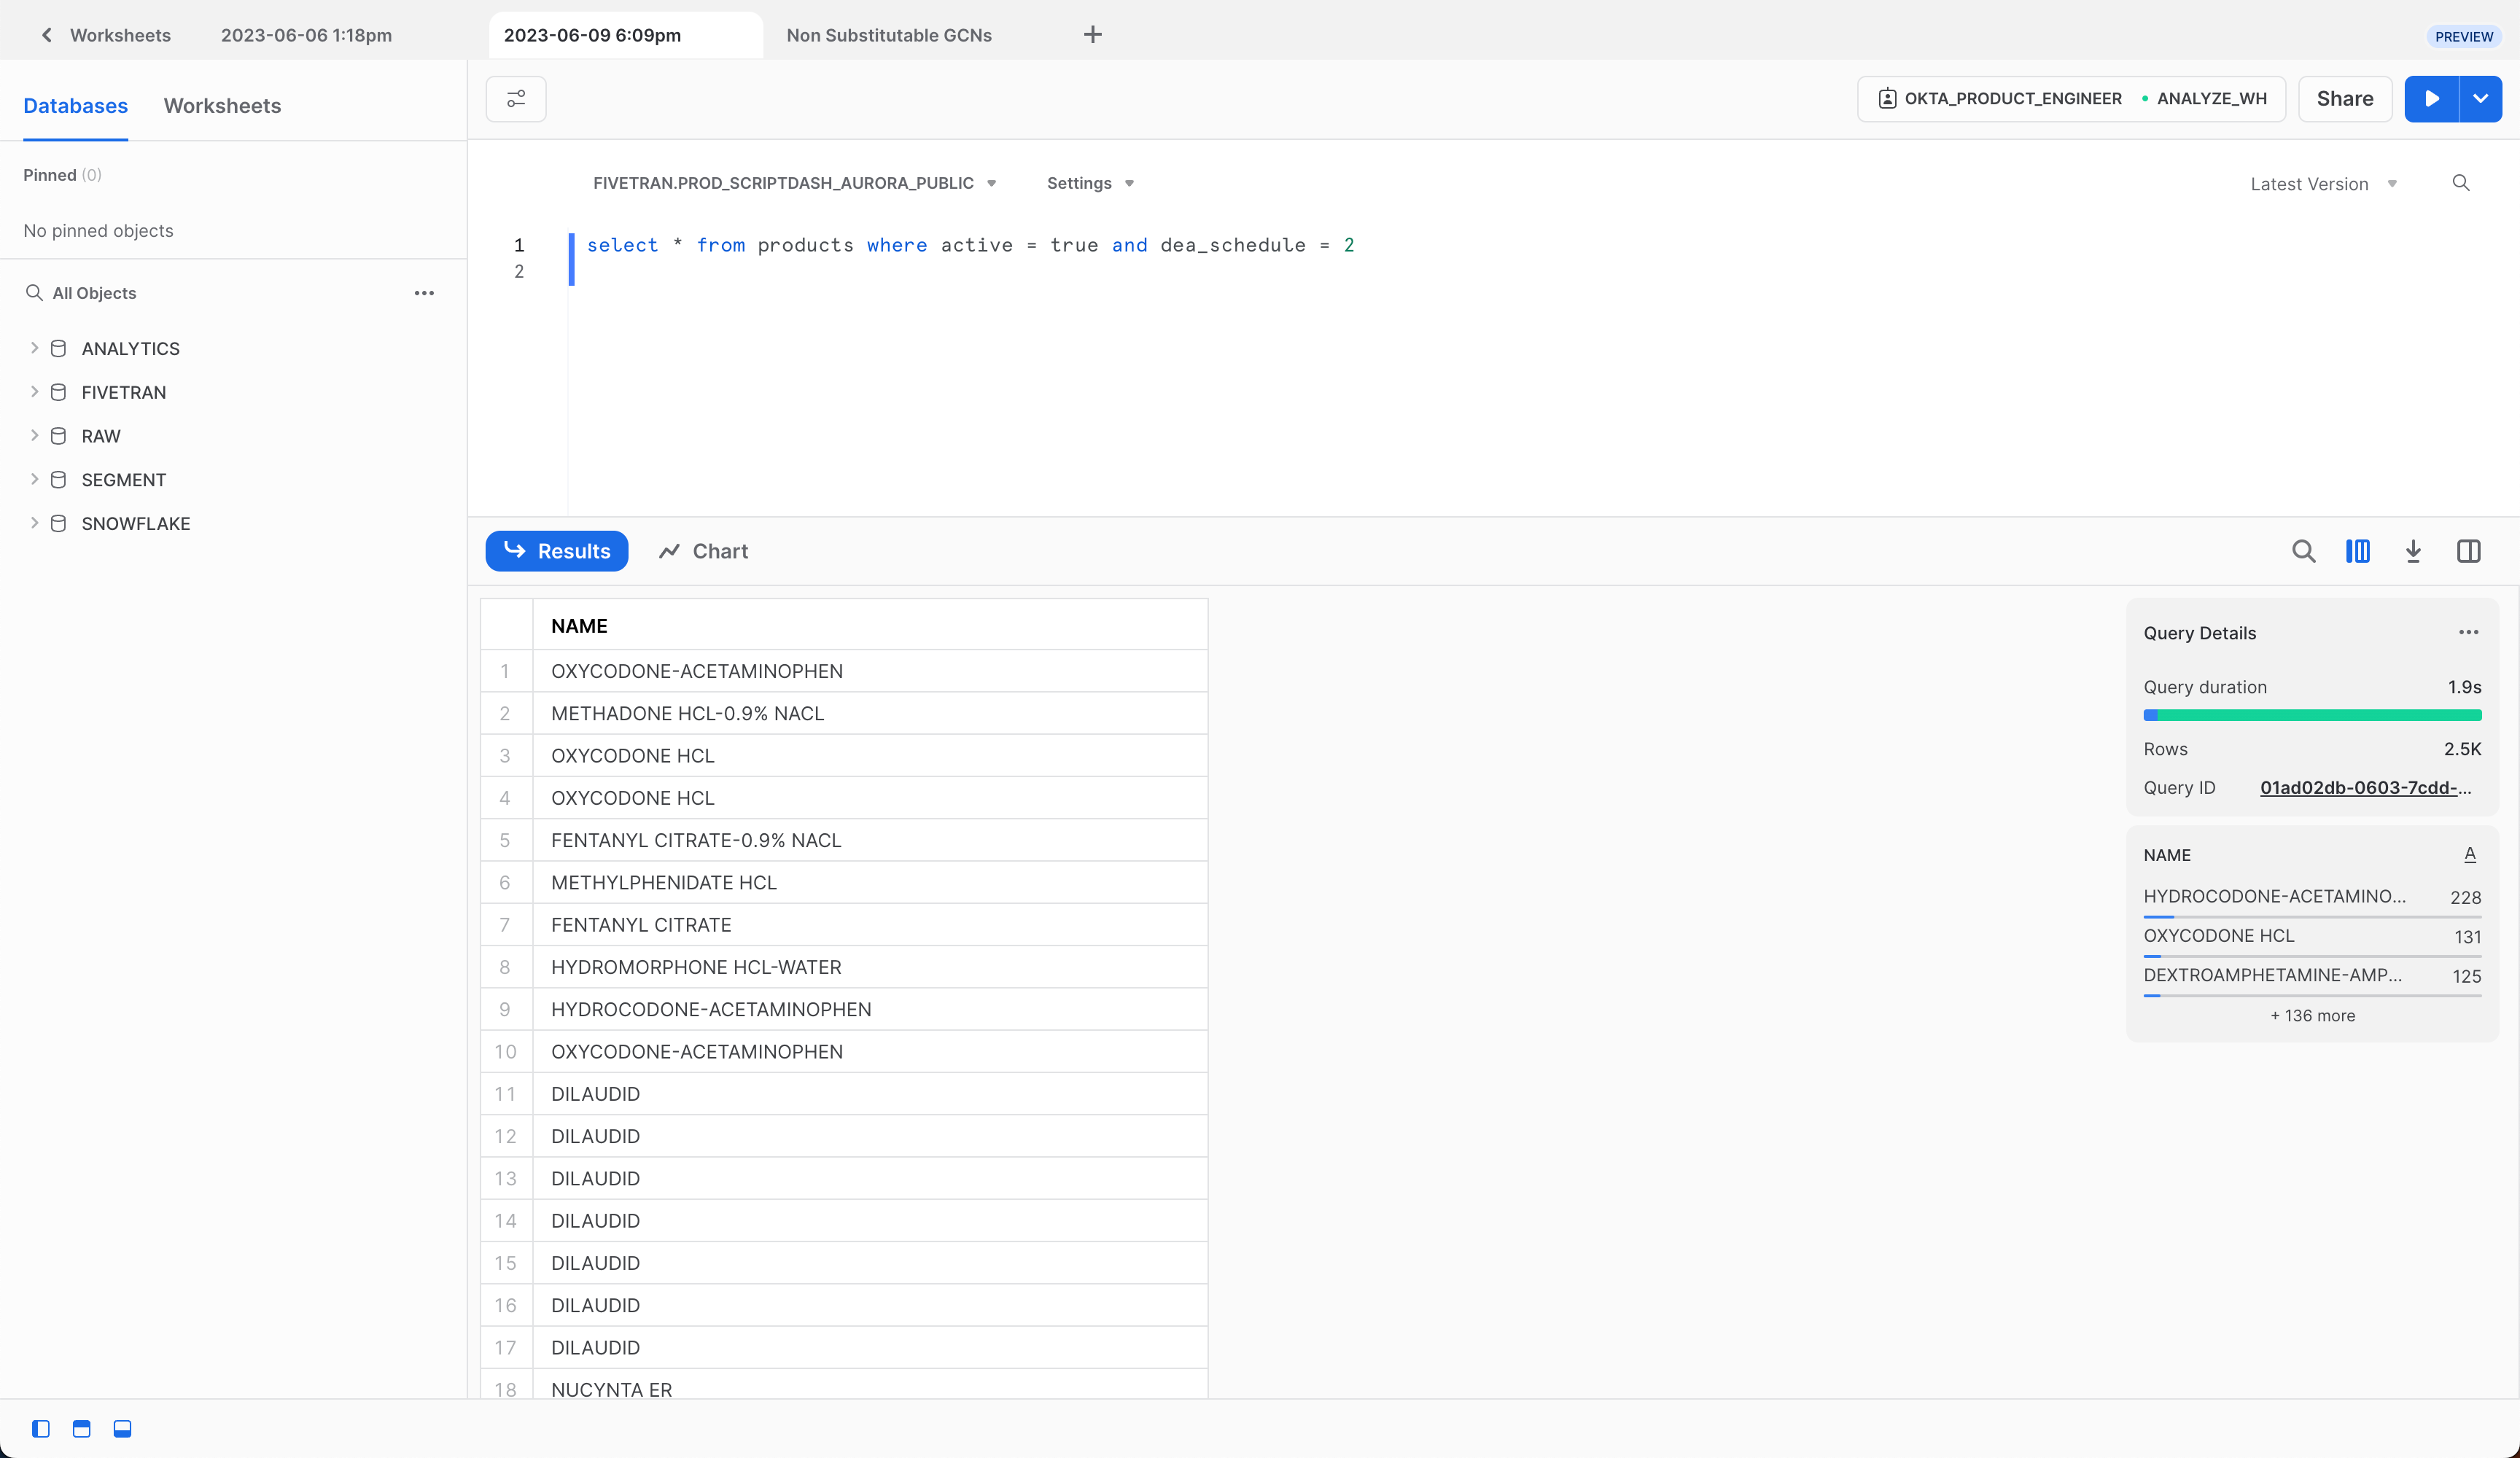The height and width of the screenshot is (1458, 2520).
Task: Toggle the editor panel layout icon
Action: pos(81,1429)
